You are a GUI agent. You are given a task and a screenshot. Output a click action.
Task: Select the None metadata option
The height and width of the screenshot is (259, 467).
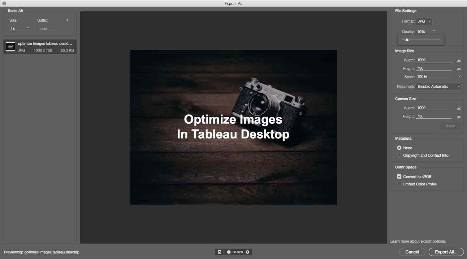click(x=399, y=148)
